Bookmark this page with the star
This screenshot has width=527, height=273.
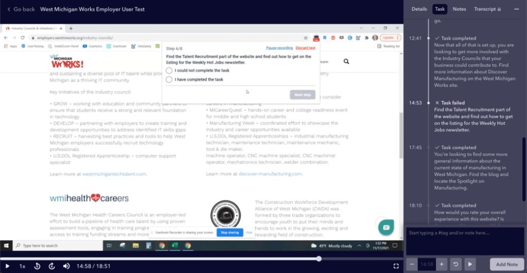point(306,38)
